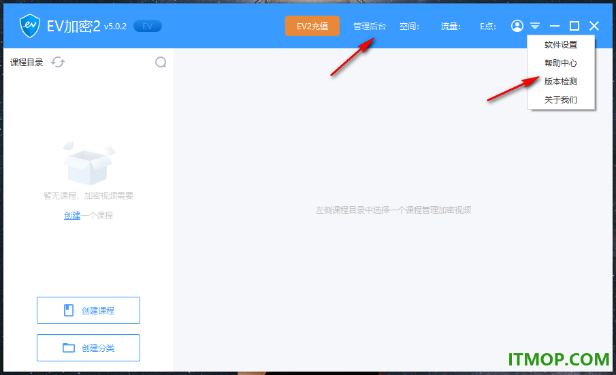Toggle the dropdown menu triangle icon
Screen dimensions: 616x375
(x=535, y=26)
